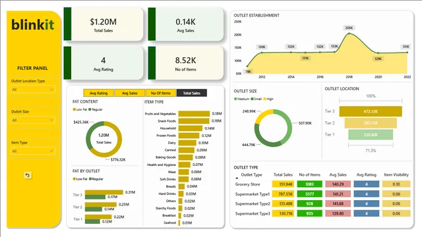Click the $776.32K donut label
Viewport: 422px width, 237px height.
118,159
